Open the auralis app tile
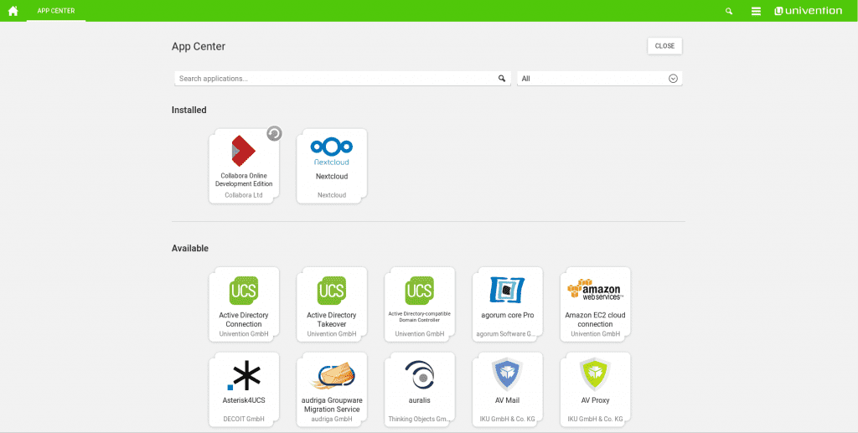 pyautogui.click(x=420, y=389)
